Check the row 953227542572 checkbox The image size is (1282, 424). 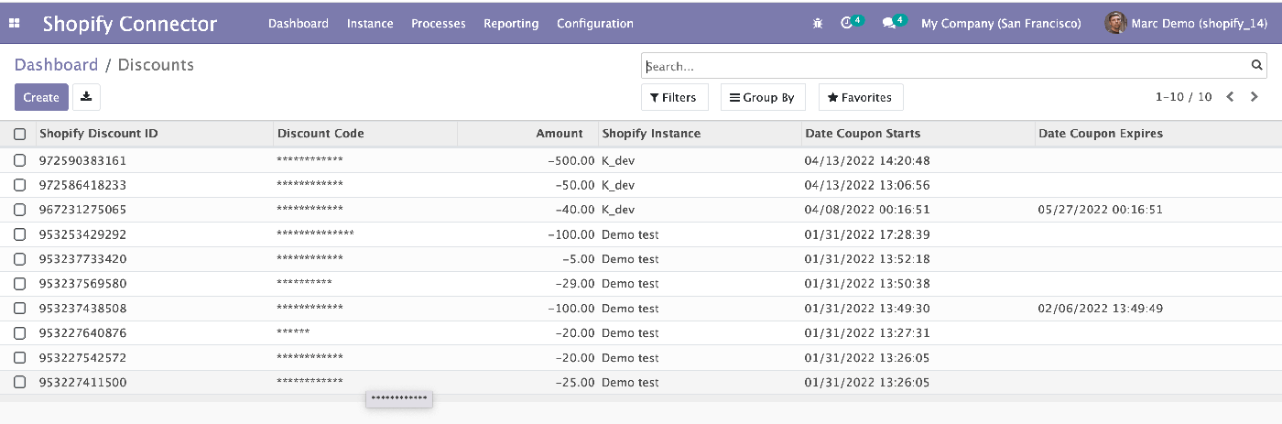[x=19, y=358]
